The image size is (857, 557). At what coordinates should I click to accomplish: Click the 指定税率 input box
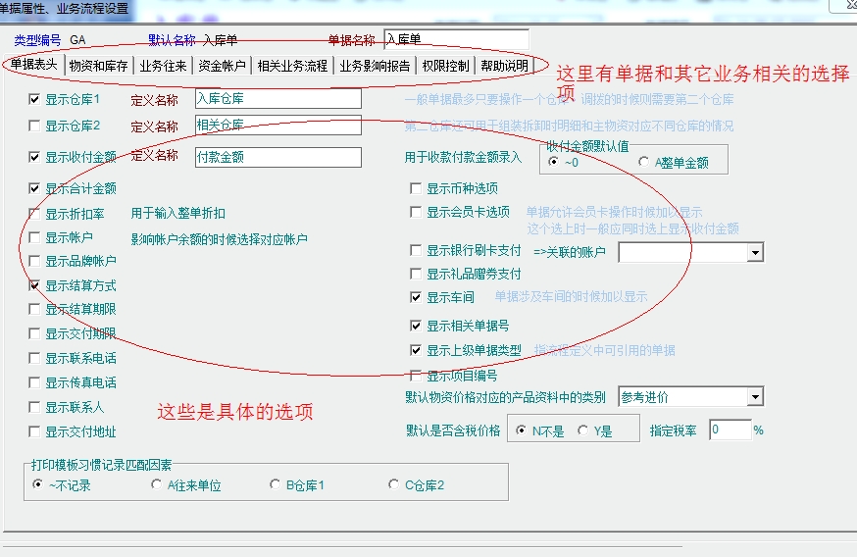729,430
